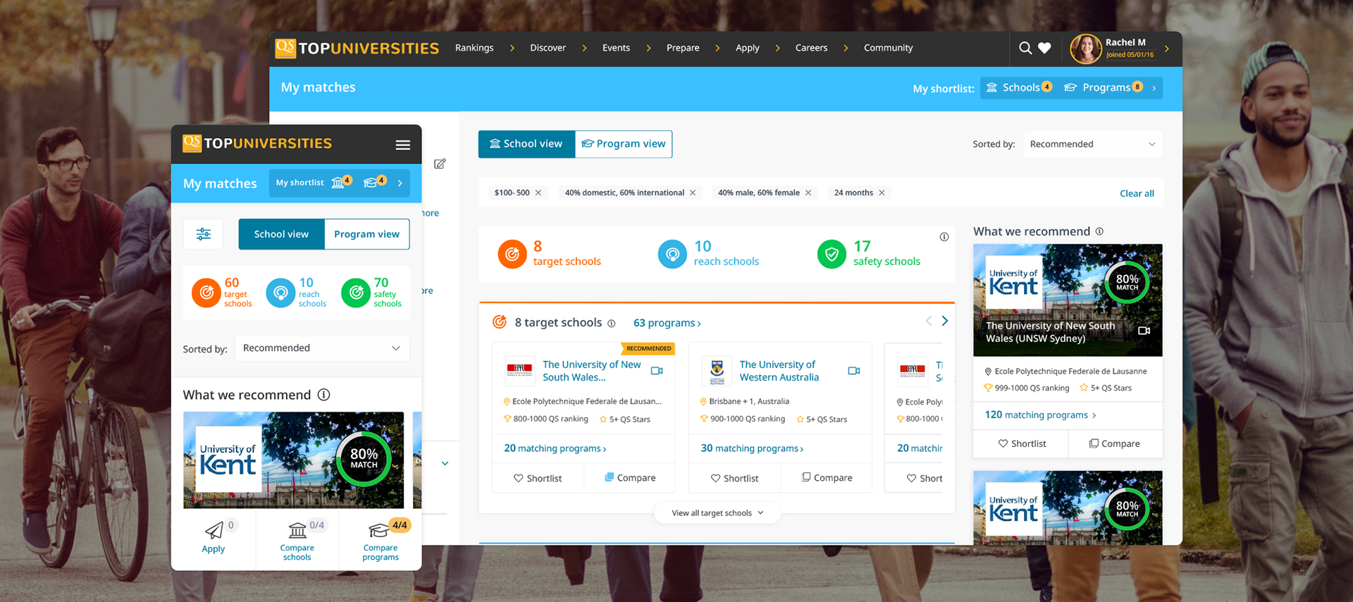The height and width of the screenshot is (602, 1353).
Task: Click mobile green 70 safety schools icon
Action: tap(356, 293)
